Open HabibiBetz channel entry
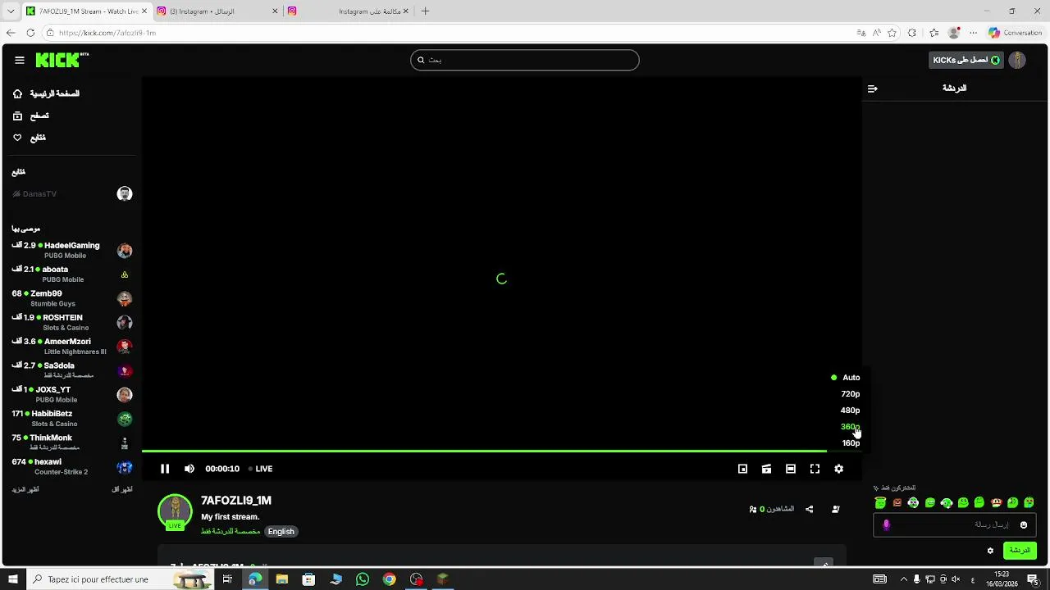 [72, 419]
